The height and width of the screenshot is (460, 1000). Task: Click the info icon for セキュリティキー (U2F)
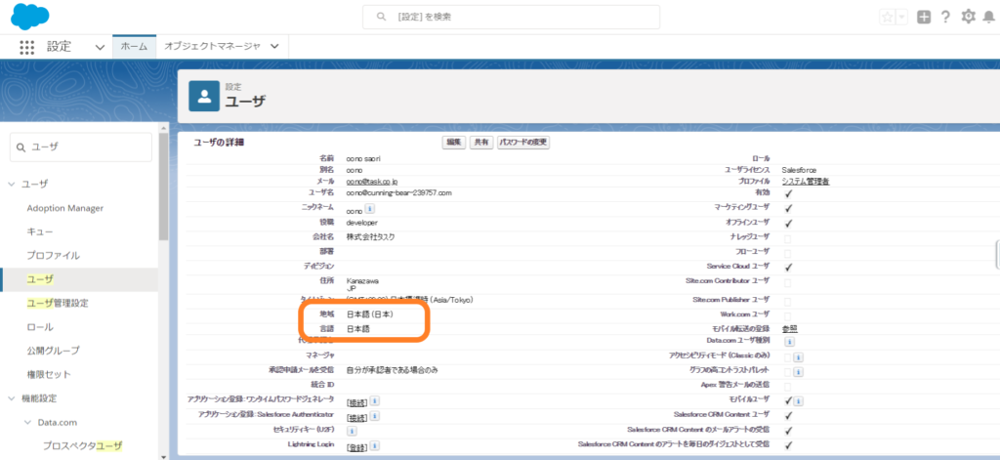[x=352, y=431]
